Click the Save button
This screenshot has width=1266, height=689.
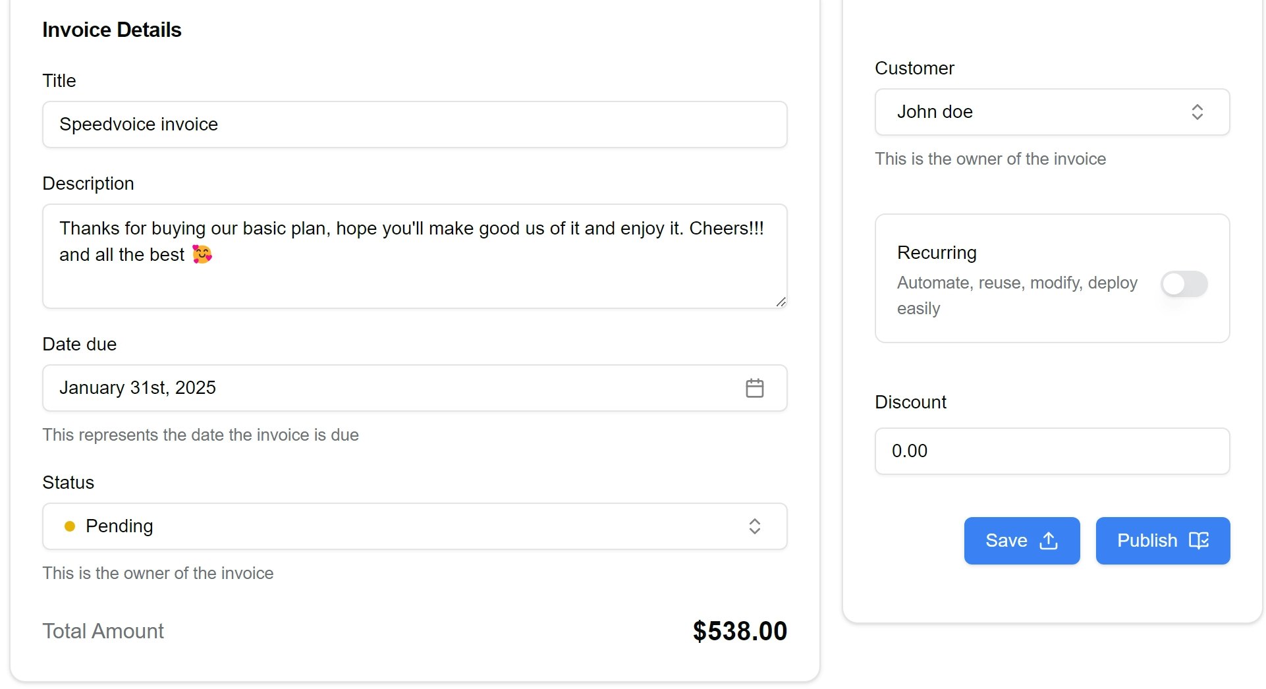pos(1021,541)
